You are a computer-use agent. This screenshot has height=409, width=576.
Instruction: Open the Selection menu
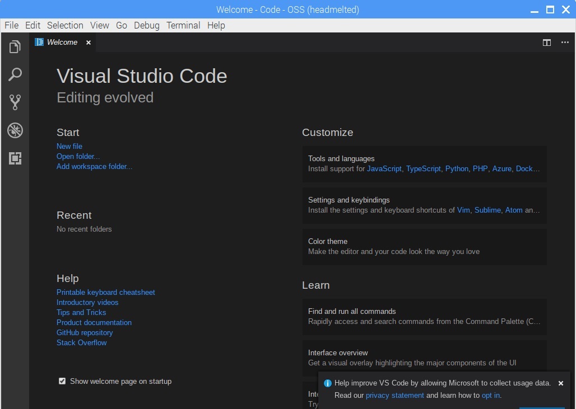pyautogui.click(x=65, y=25)
